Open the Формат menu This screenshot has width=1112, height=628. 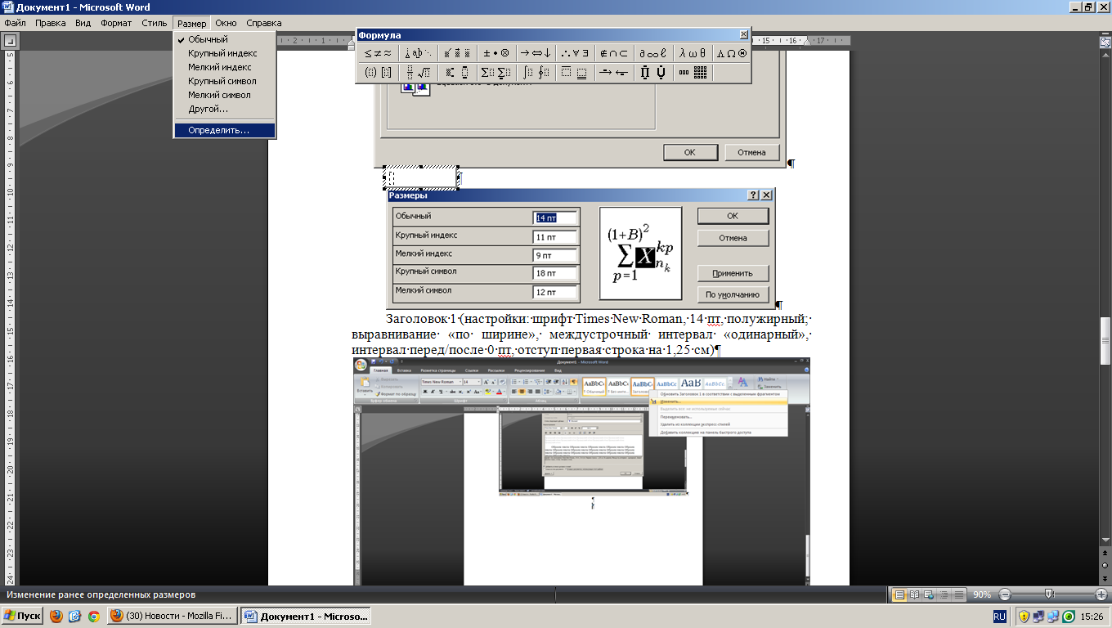click(x=116, y=23)
